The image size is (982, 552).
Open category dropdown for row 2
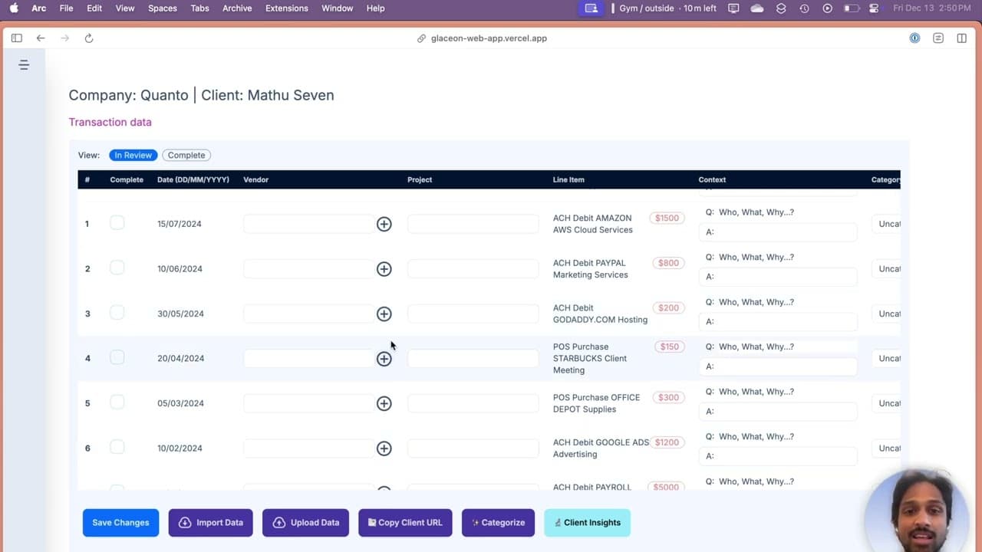[x=886, y=269]
